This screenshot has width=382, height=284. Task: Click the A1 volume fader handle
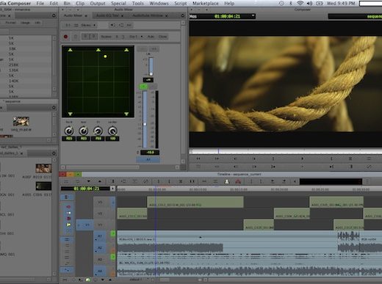point(145,124)
